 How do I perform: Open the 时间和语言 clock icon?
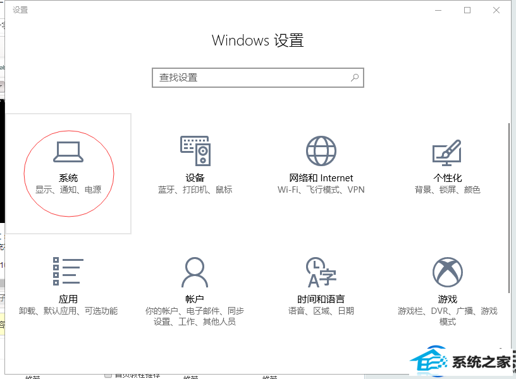tap(321, 272)
